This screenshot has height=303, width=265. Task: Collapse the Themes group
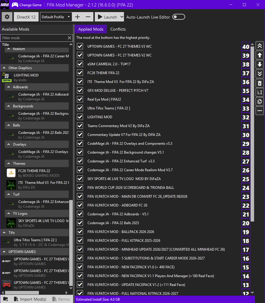point(9,164)
